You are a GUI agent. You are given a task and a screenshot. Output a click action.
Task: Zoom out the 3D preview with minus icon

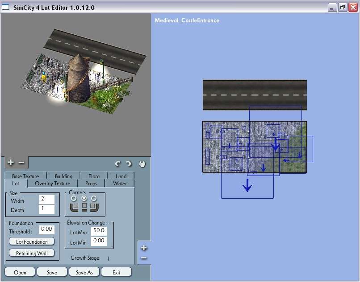pyautogui.click(x=21, y=163)
